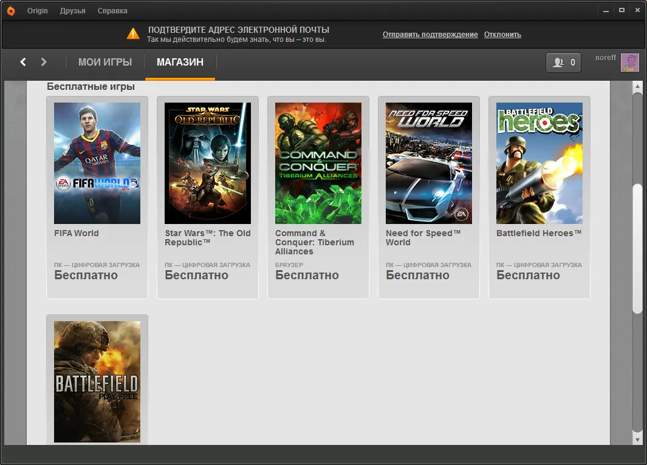Open the Origin menu
647x465 pixels.
click(38, 11)
